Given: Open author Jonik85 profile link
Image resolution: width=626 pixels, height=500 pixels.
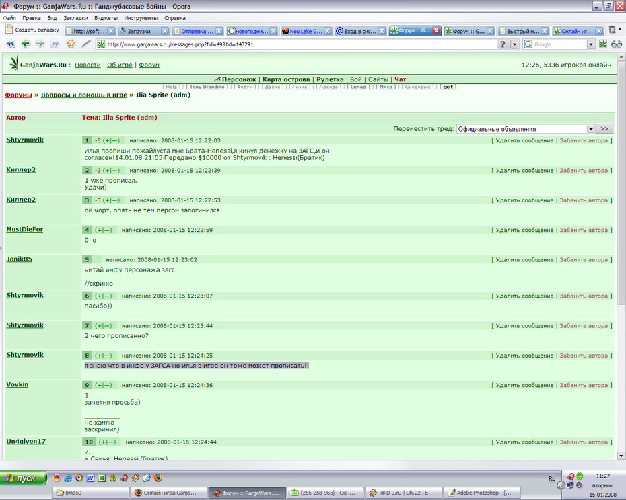Looking at the screenshot, I should pos(19,259).
